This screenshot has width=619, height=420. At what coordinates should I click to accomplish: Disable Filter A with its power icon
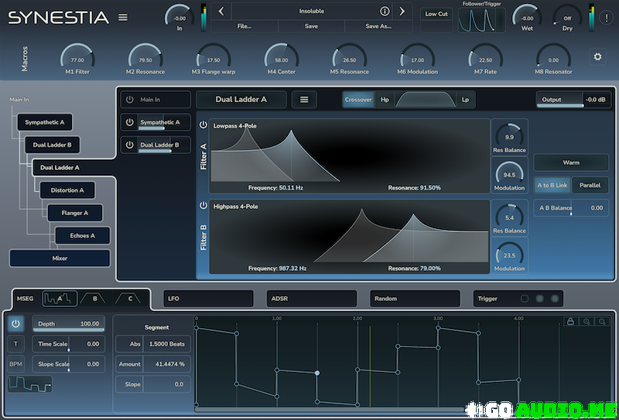203,125
